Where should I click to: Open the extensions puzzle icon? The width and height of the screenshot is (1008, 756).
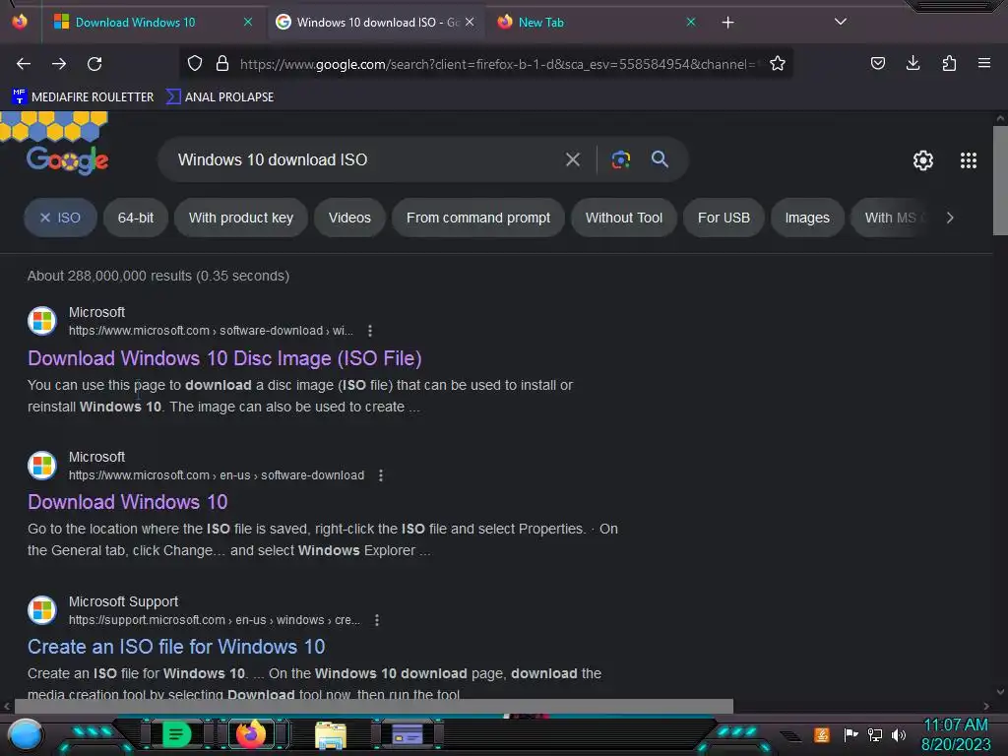949,63
